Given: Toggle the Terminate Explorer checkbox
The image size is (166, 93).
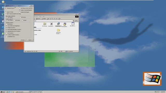Looking at the screenshot, I should (x=6, y=8).
